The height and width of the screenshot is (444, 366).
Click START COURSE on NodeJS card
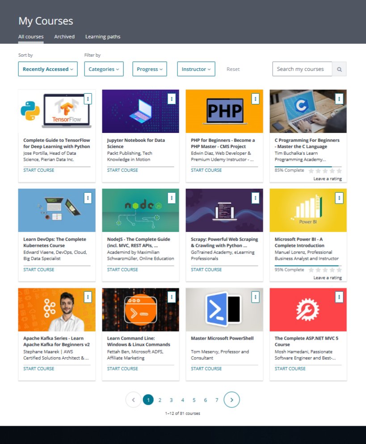point(122,270)
